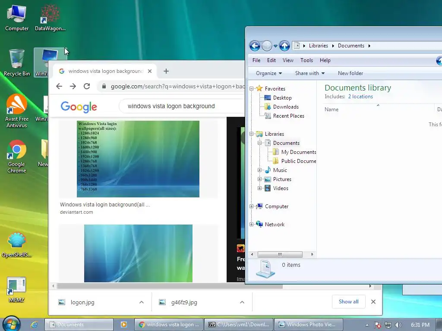Click Chrome horizontal scrollbar thumb
442x331 pixels.
pos(170,286)
